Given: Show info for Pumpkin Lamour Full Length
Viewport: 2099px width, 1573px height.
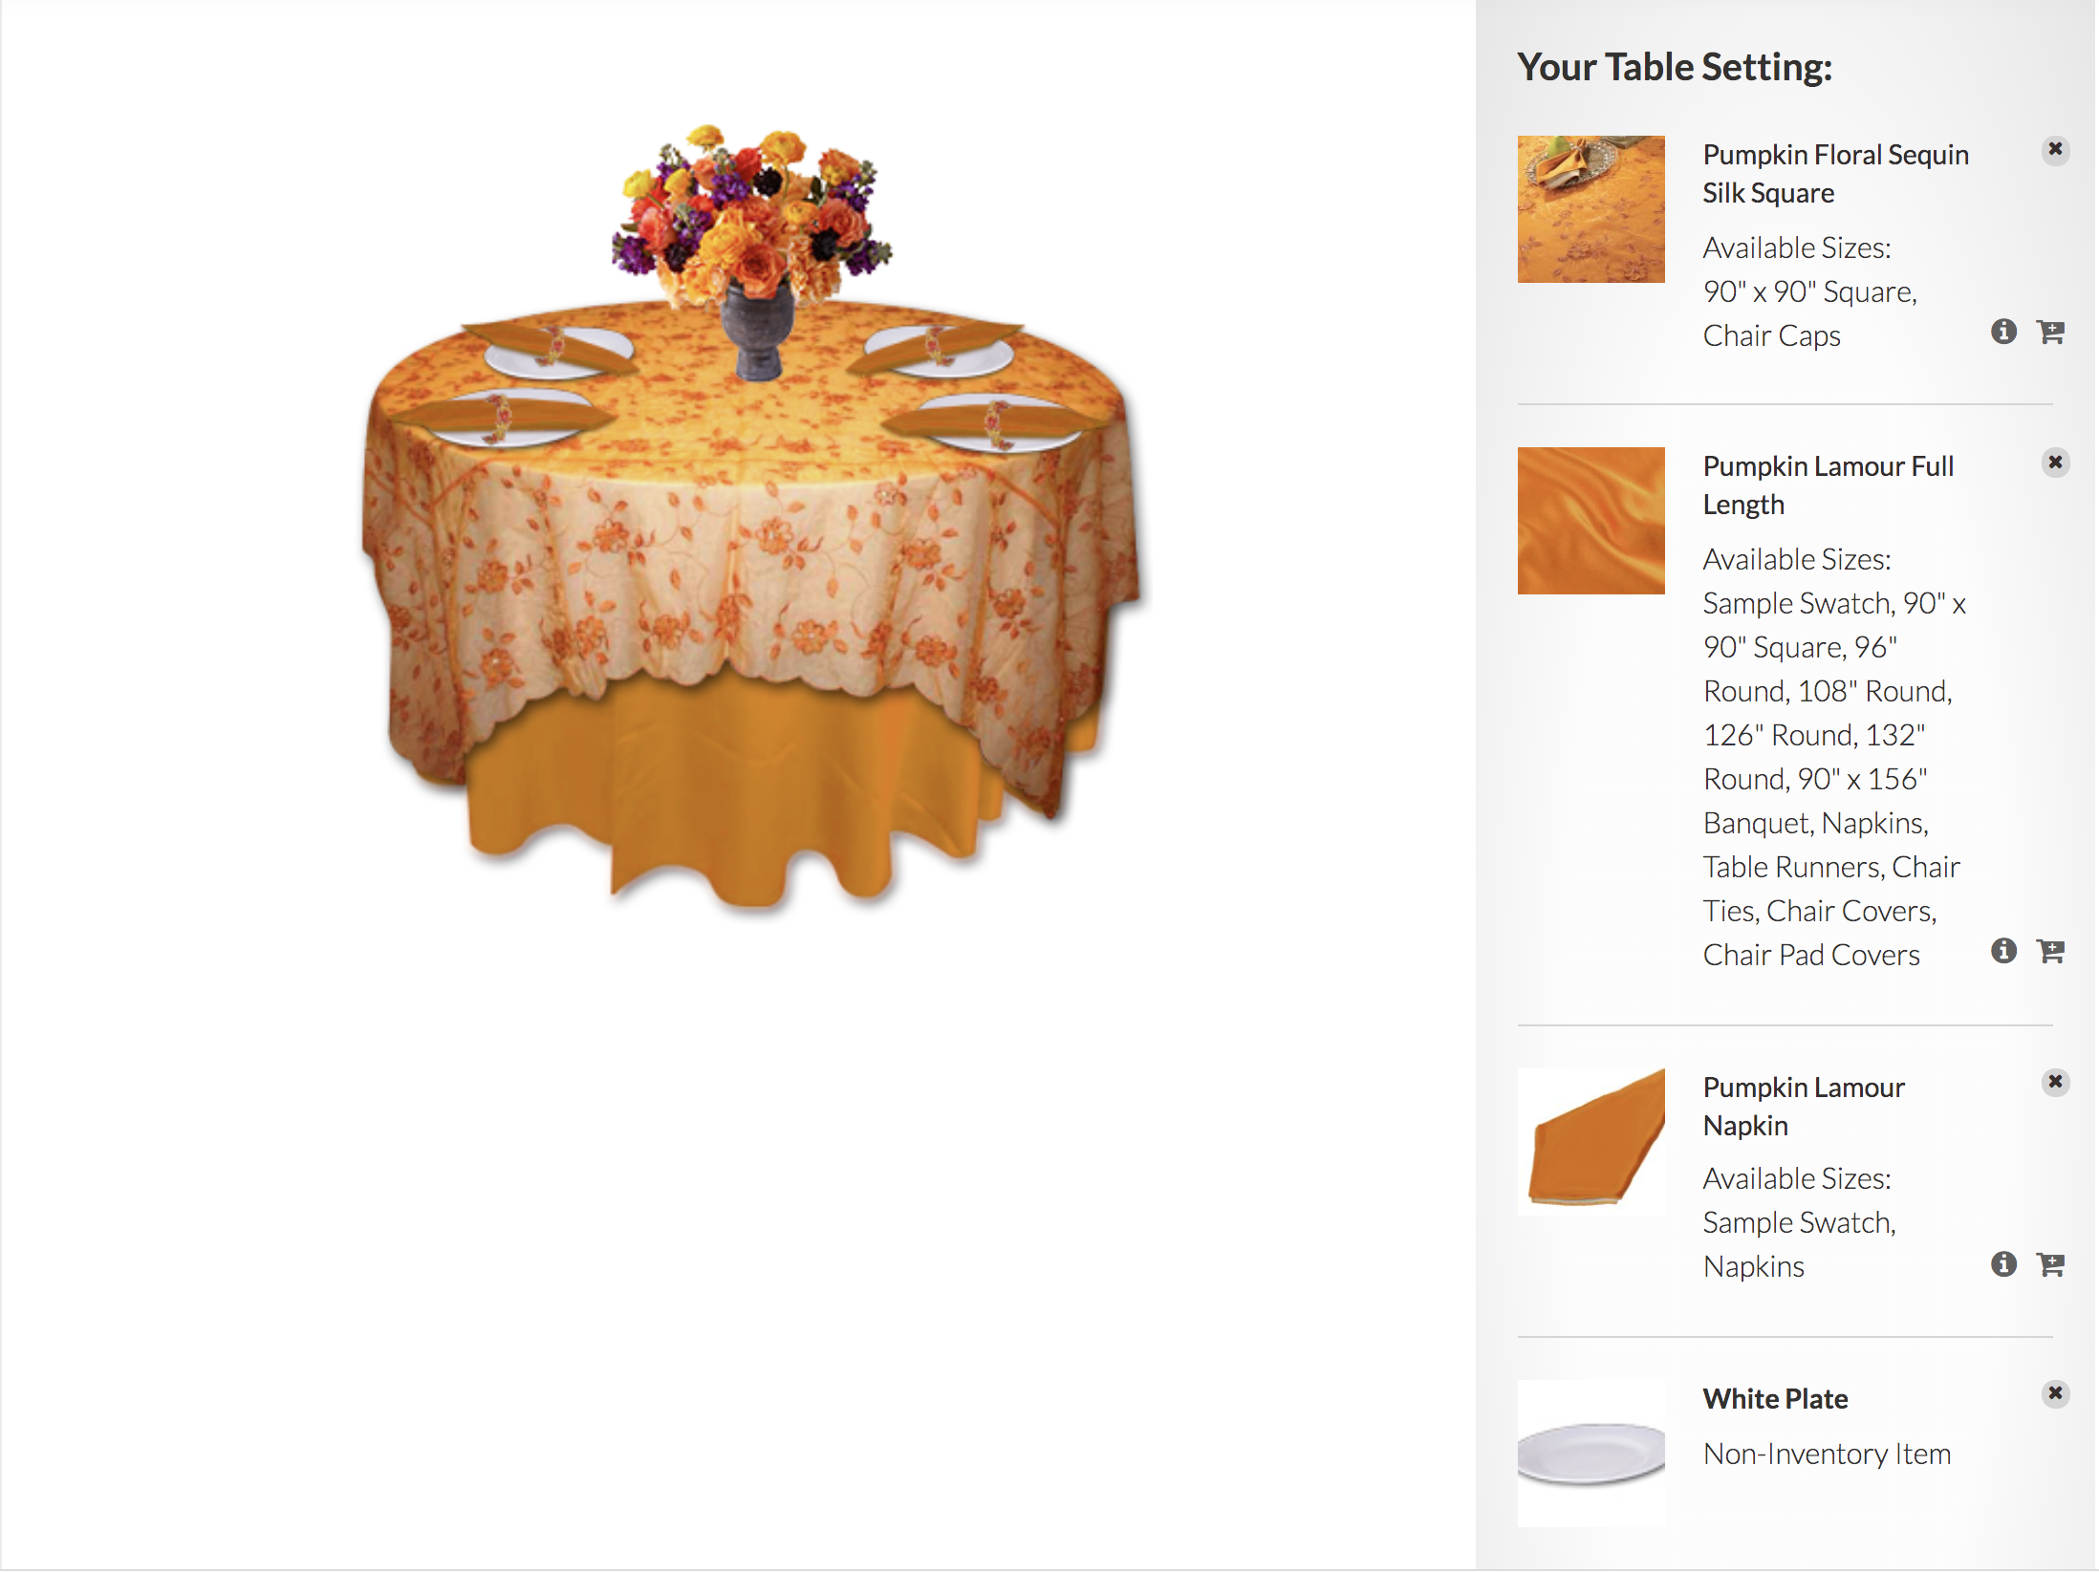Looking at the screenshot, I should (x=2003, y=951).
